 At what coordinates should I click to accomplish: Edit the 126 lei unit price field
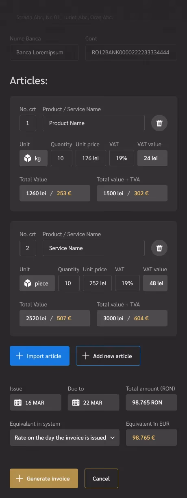(91, 158)
